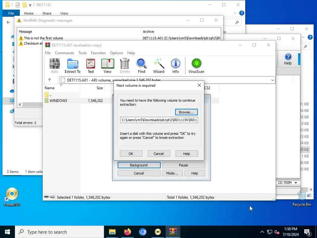Open the Find tool

pos(141,66)
